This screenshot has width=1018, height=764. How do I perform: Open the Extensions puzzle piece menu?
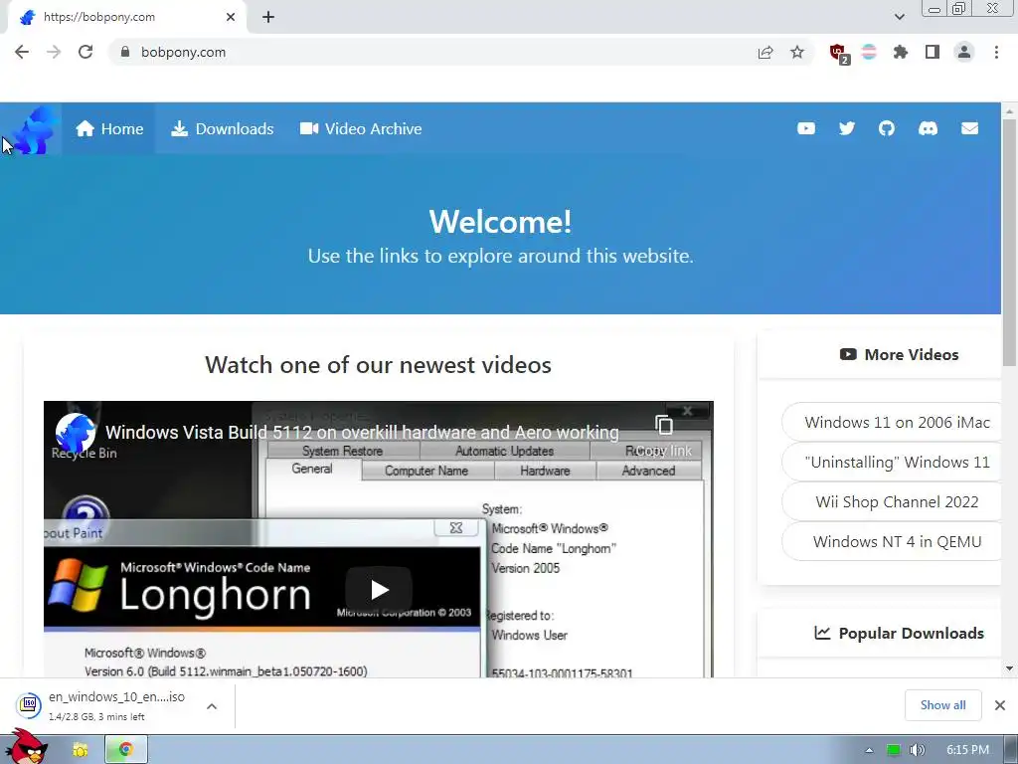(901, 52)
